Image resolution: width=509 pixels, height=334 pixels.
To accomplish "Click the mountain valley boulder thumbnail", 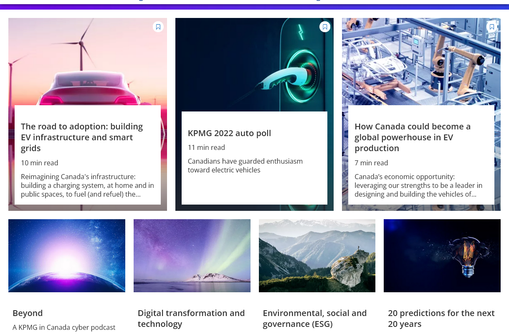I will (317, 256).
